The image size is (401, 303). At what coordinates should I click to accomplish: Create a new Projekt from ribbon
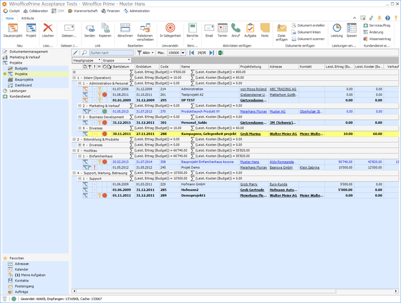pos(31,31)
